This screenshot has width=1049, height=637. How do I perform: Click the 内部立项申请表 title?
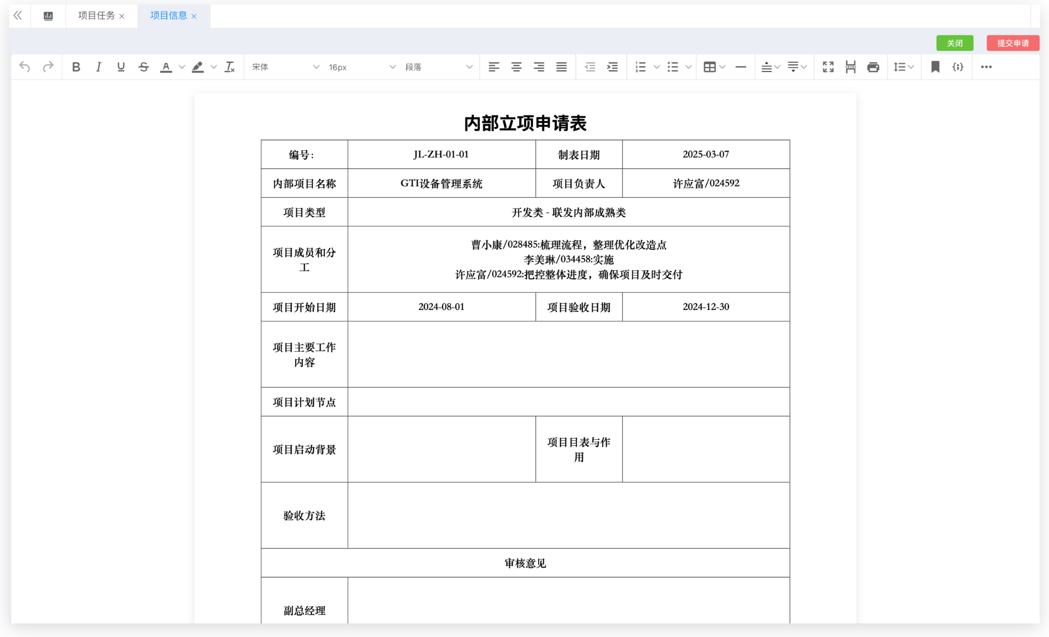[525, 123]
